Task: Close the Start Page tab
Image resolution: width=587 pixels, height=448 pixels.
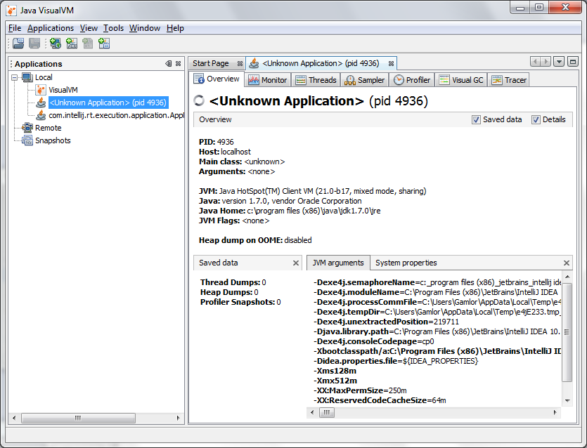Action: pyautogui.click(x=240, y=64)
